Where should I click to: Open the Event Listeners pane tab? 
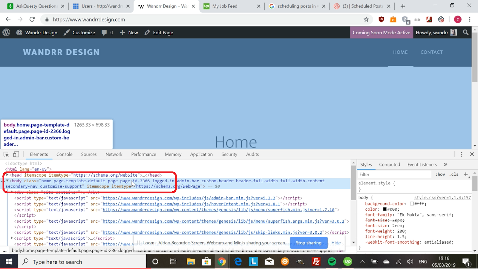422,164
